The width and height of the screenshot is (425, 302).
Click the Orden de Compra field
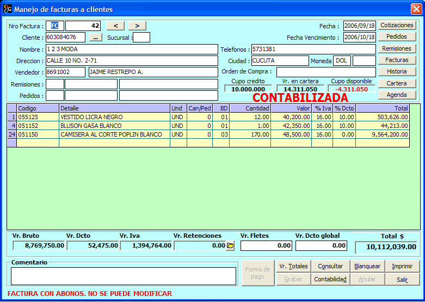(326, 72)
